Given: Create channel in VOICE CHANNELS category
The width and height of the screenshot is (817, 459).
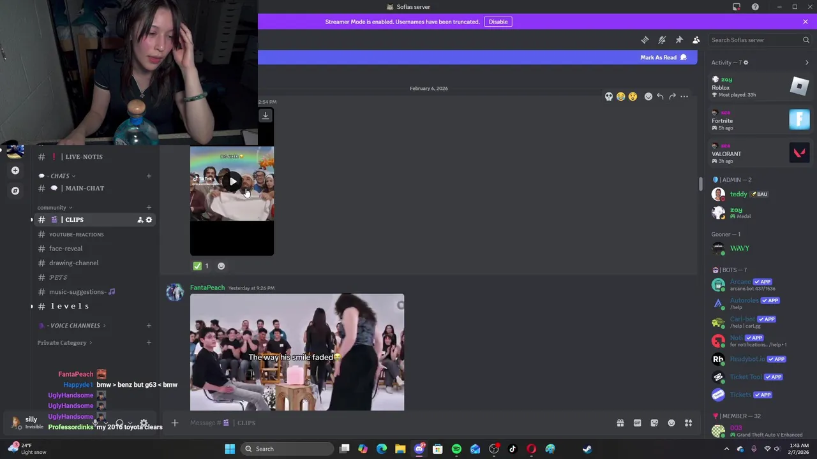Looking at the screenshot, I should point(149,326).
